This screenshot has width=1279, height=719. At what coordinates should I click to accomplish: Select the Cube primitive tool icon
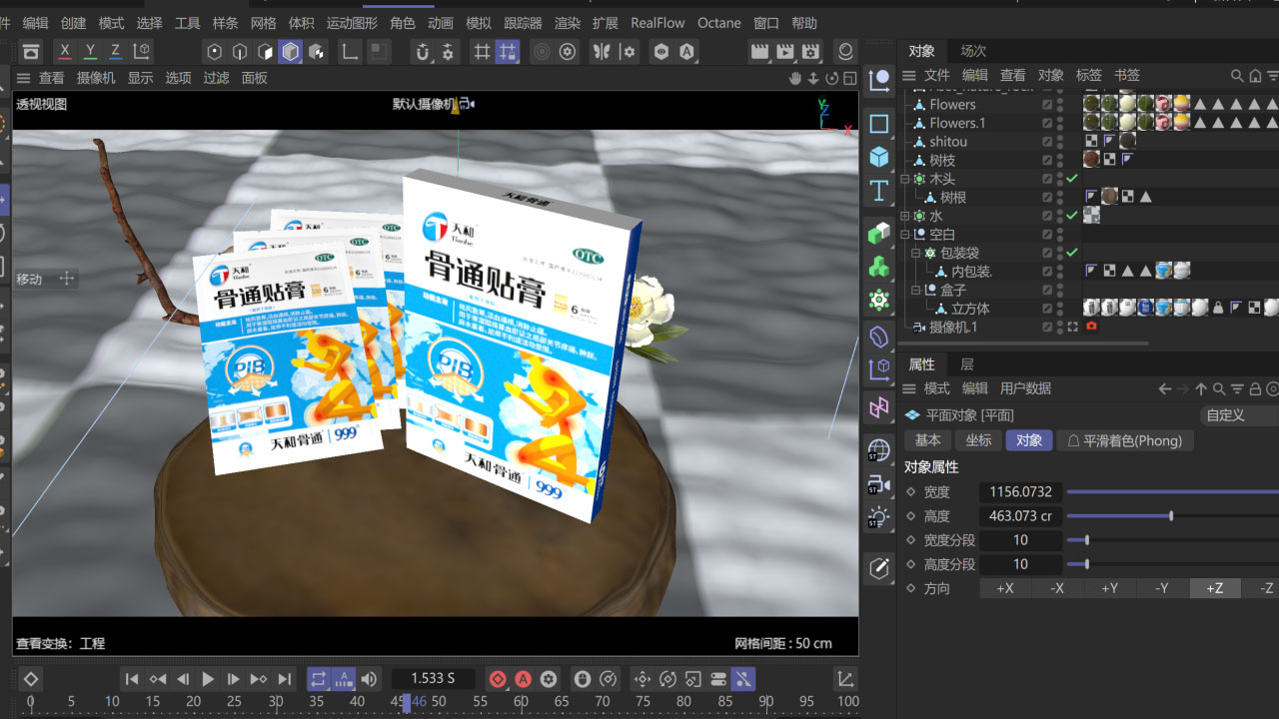pyautogui.click(x=879, y=157)
